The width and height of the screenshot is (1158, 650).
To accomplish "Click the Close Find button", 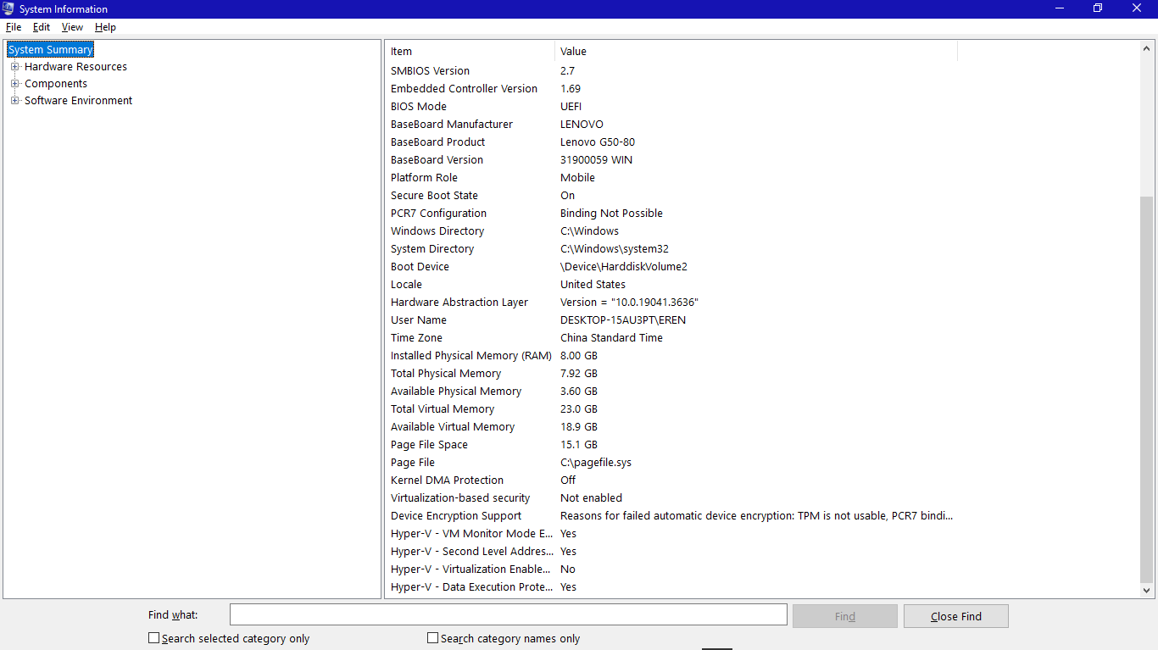I will [956, 616].
